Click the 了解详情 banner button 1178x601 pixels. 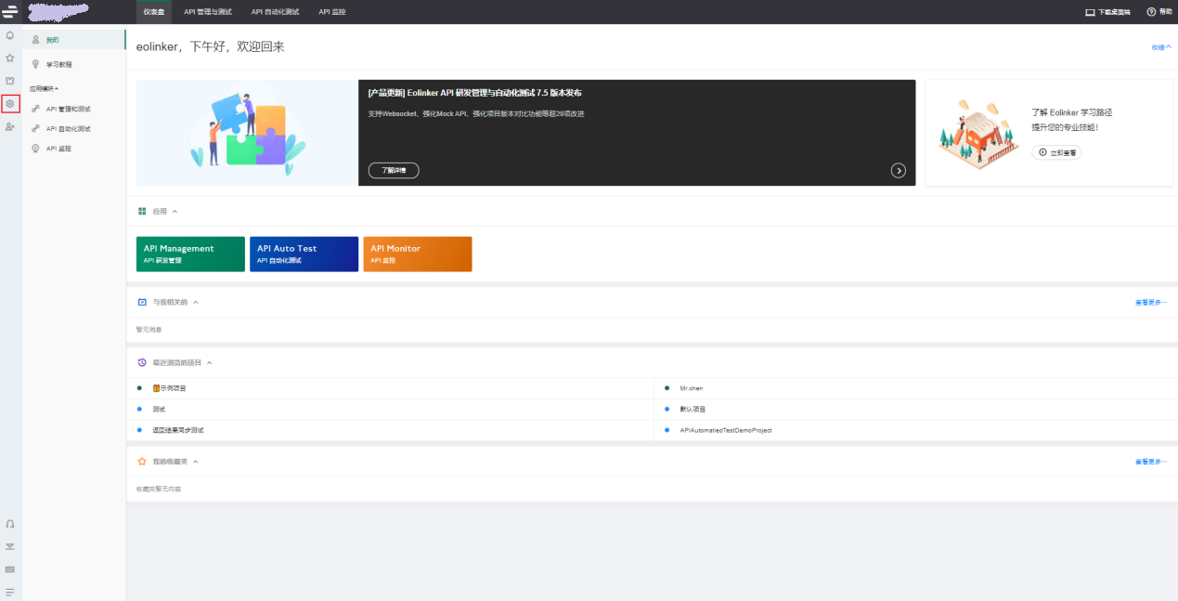pyautogui.click(x=394, y=170)
